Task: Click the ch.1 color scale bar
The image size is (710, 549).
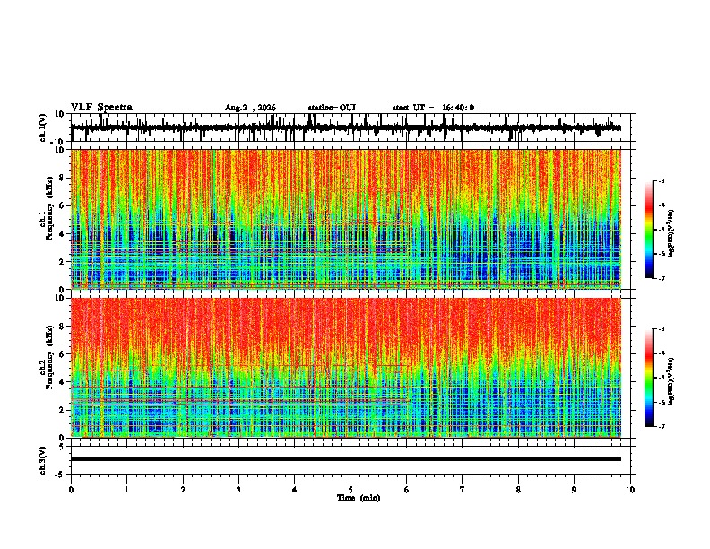Action: (649, 230)
